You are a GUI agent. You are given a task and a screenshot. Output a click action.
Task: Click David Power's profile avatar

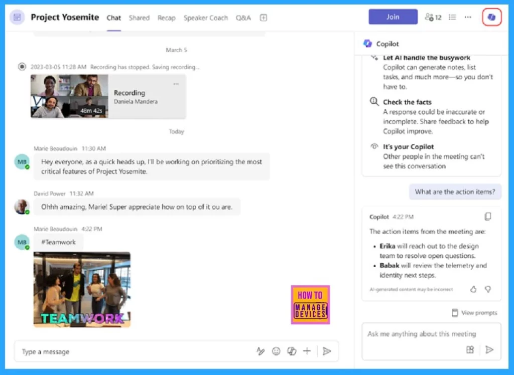pos(22,207)
